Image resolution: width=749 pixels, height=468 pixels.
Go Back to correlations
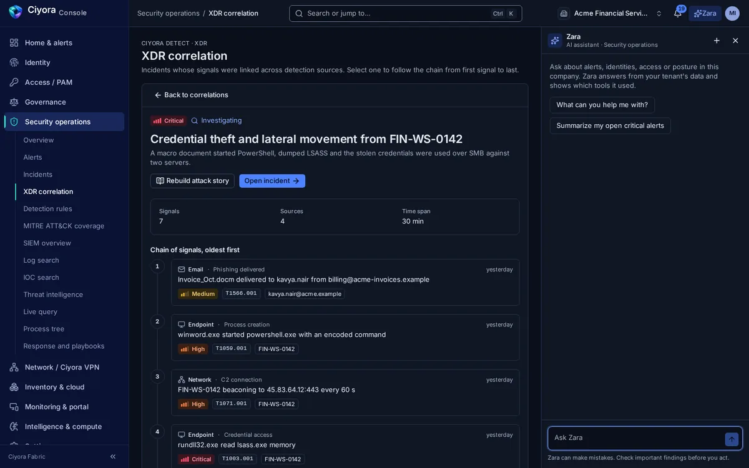(192, 95)
